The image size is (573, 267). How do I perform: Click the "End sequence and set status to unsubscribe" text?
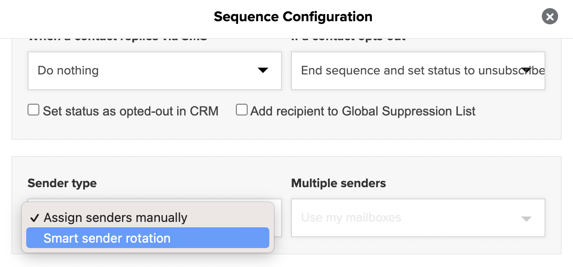pos(423,71)
